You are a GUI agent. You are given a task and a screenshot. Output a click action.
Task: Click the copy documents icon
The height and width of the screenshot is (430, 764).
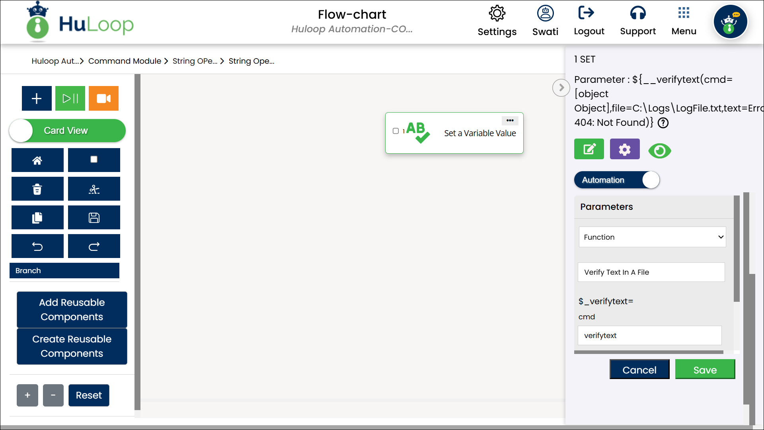(37, 218)
